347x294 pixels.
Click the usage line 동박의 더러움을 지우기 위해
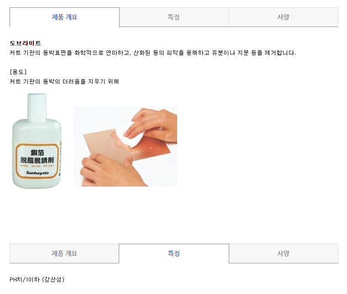(64, 81)
